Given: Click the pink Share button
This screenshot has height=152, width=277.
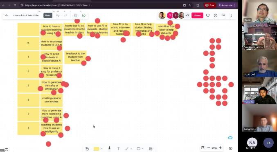Looking at the screenshot, I should pyautogui.click(x=197, y=15).
